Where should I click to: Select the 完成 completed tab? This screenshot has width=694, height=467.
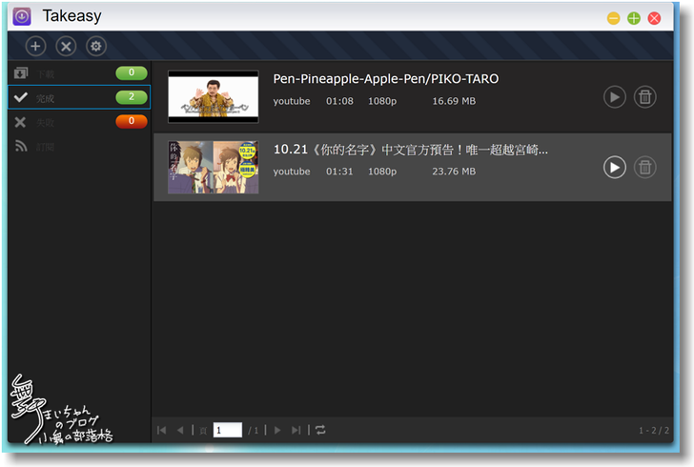pyautogui.click(x=79, y=97)
